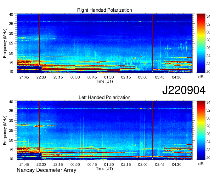Click the 01:30 time tick under Right Handed plot
The image size is (214, 174).
(x=109, y=77)
